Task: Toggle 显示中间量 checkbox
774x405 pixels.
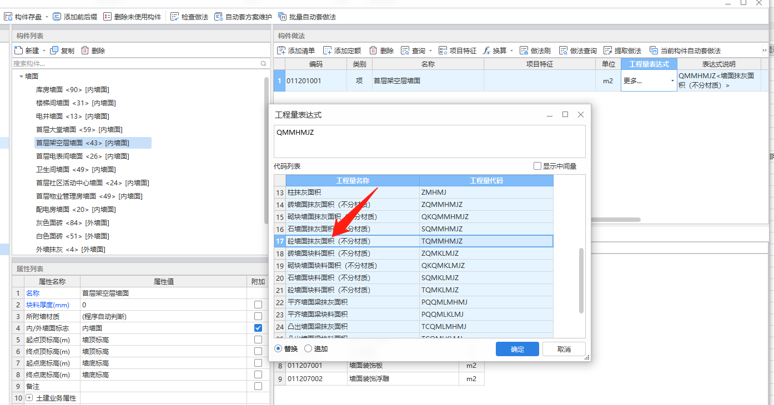Action: 537,166
